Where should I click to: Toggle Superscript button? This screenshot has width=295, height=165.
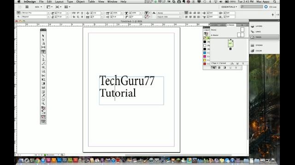tap(78, 13)
